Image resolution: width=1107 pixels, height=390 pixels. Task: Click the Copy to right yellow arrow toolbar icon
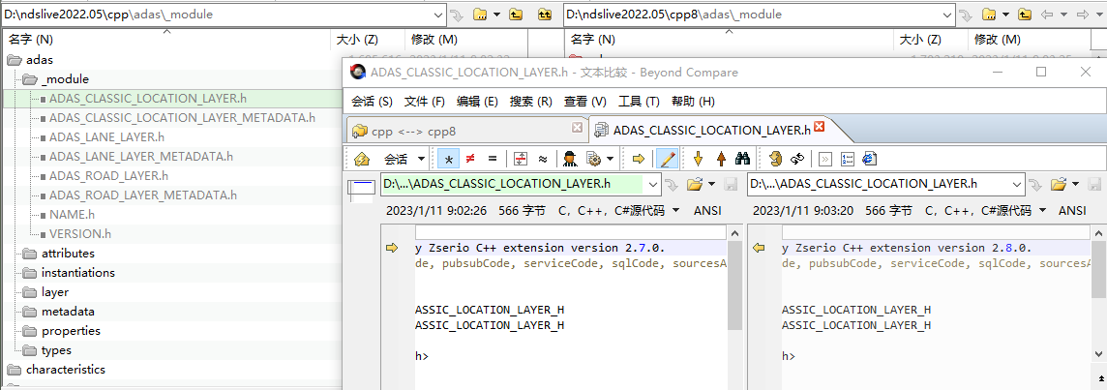[x=639, y=159]
